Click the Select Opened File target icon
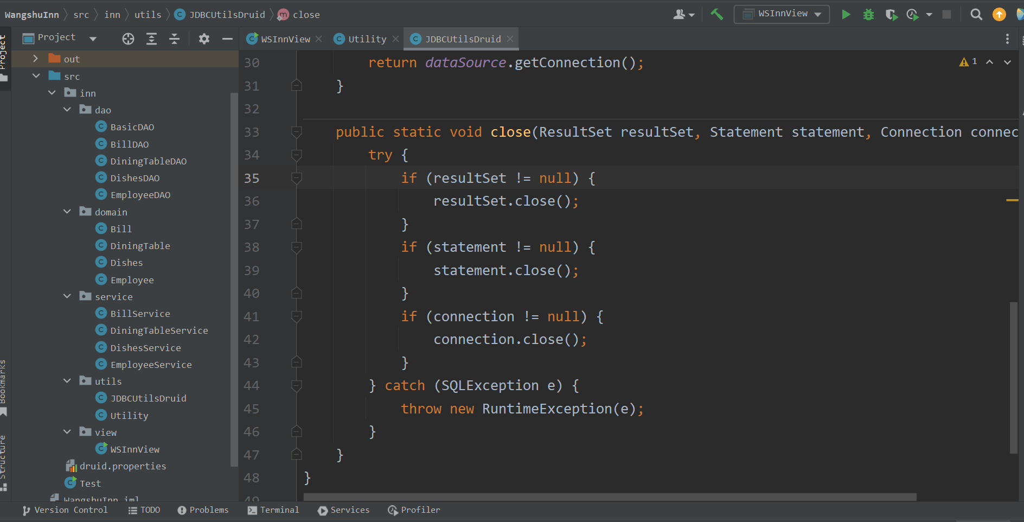 point(128,39)
